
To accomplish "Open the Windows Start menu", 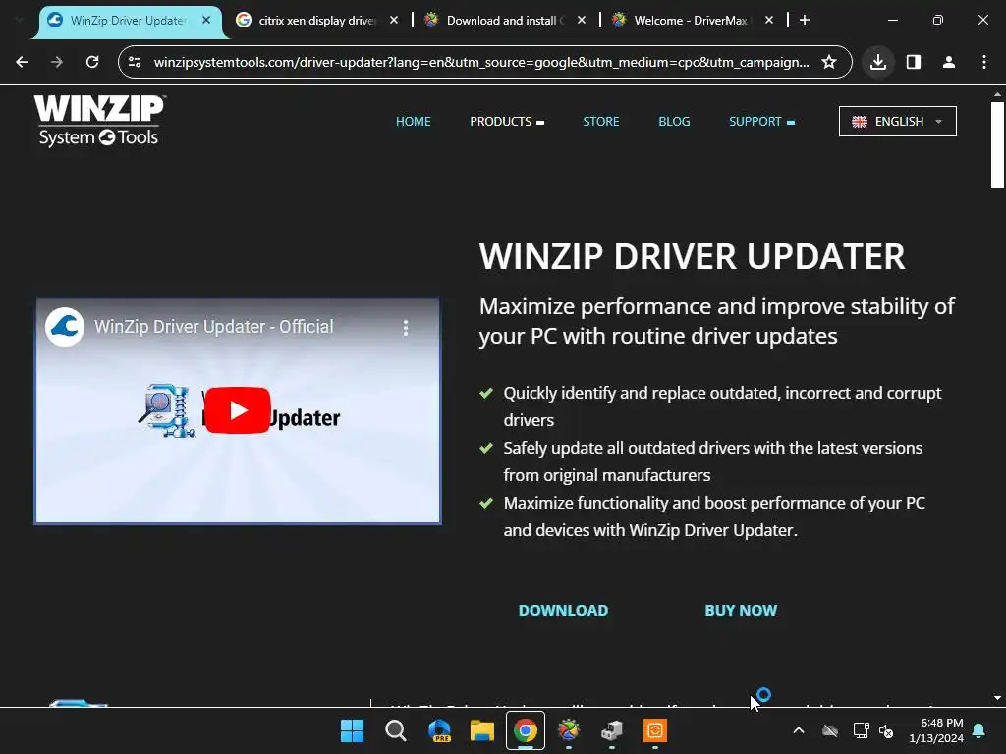I will [353, 730].
